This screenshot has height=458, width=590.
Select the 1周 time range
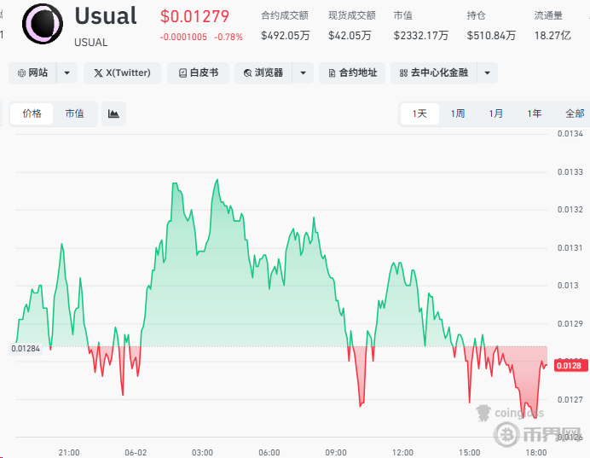(x=458, y=113)
